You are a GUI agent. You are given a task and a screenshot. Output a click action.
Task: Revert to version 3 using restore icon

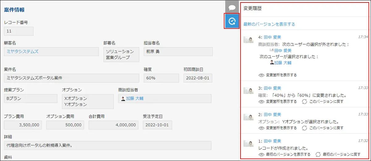tap(305, 102)
